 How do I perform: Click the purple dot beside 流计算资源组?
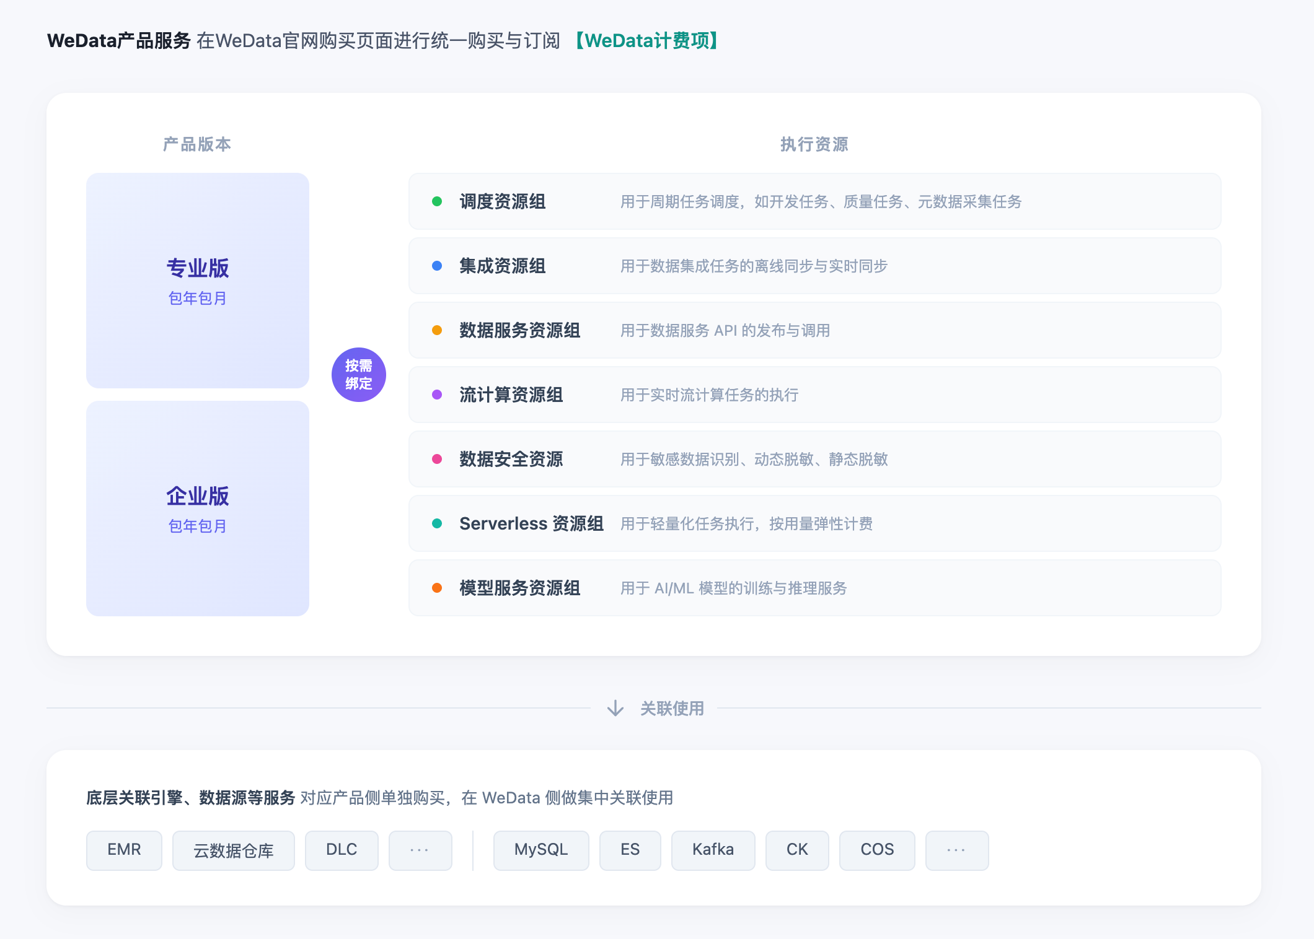point(437,395)
